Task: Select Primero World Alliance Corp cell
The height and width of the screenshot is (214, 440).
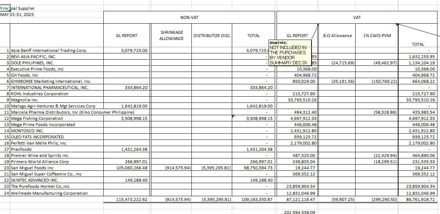Action: (x=57, y=162)
